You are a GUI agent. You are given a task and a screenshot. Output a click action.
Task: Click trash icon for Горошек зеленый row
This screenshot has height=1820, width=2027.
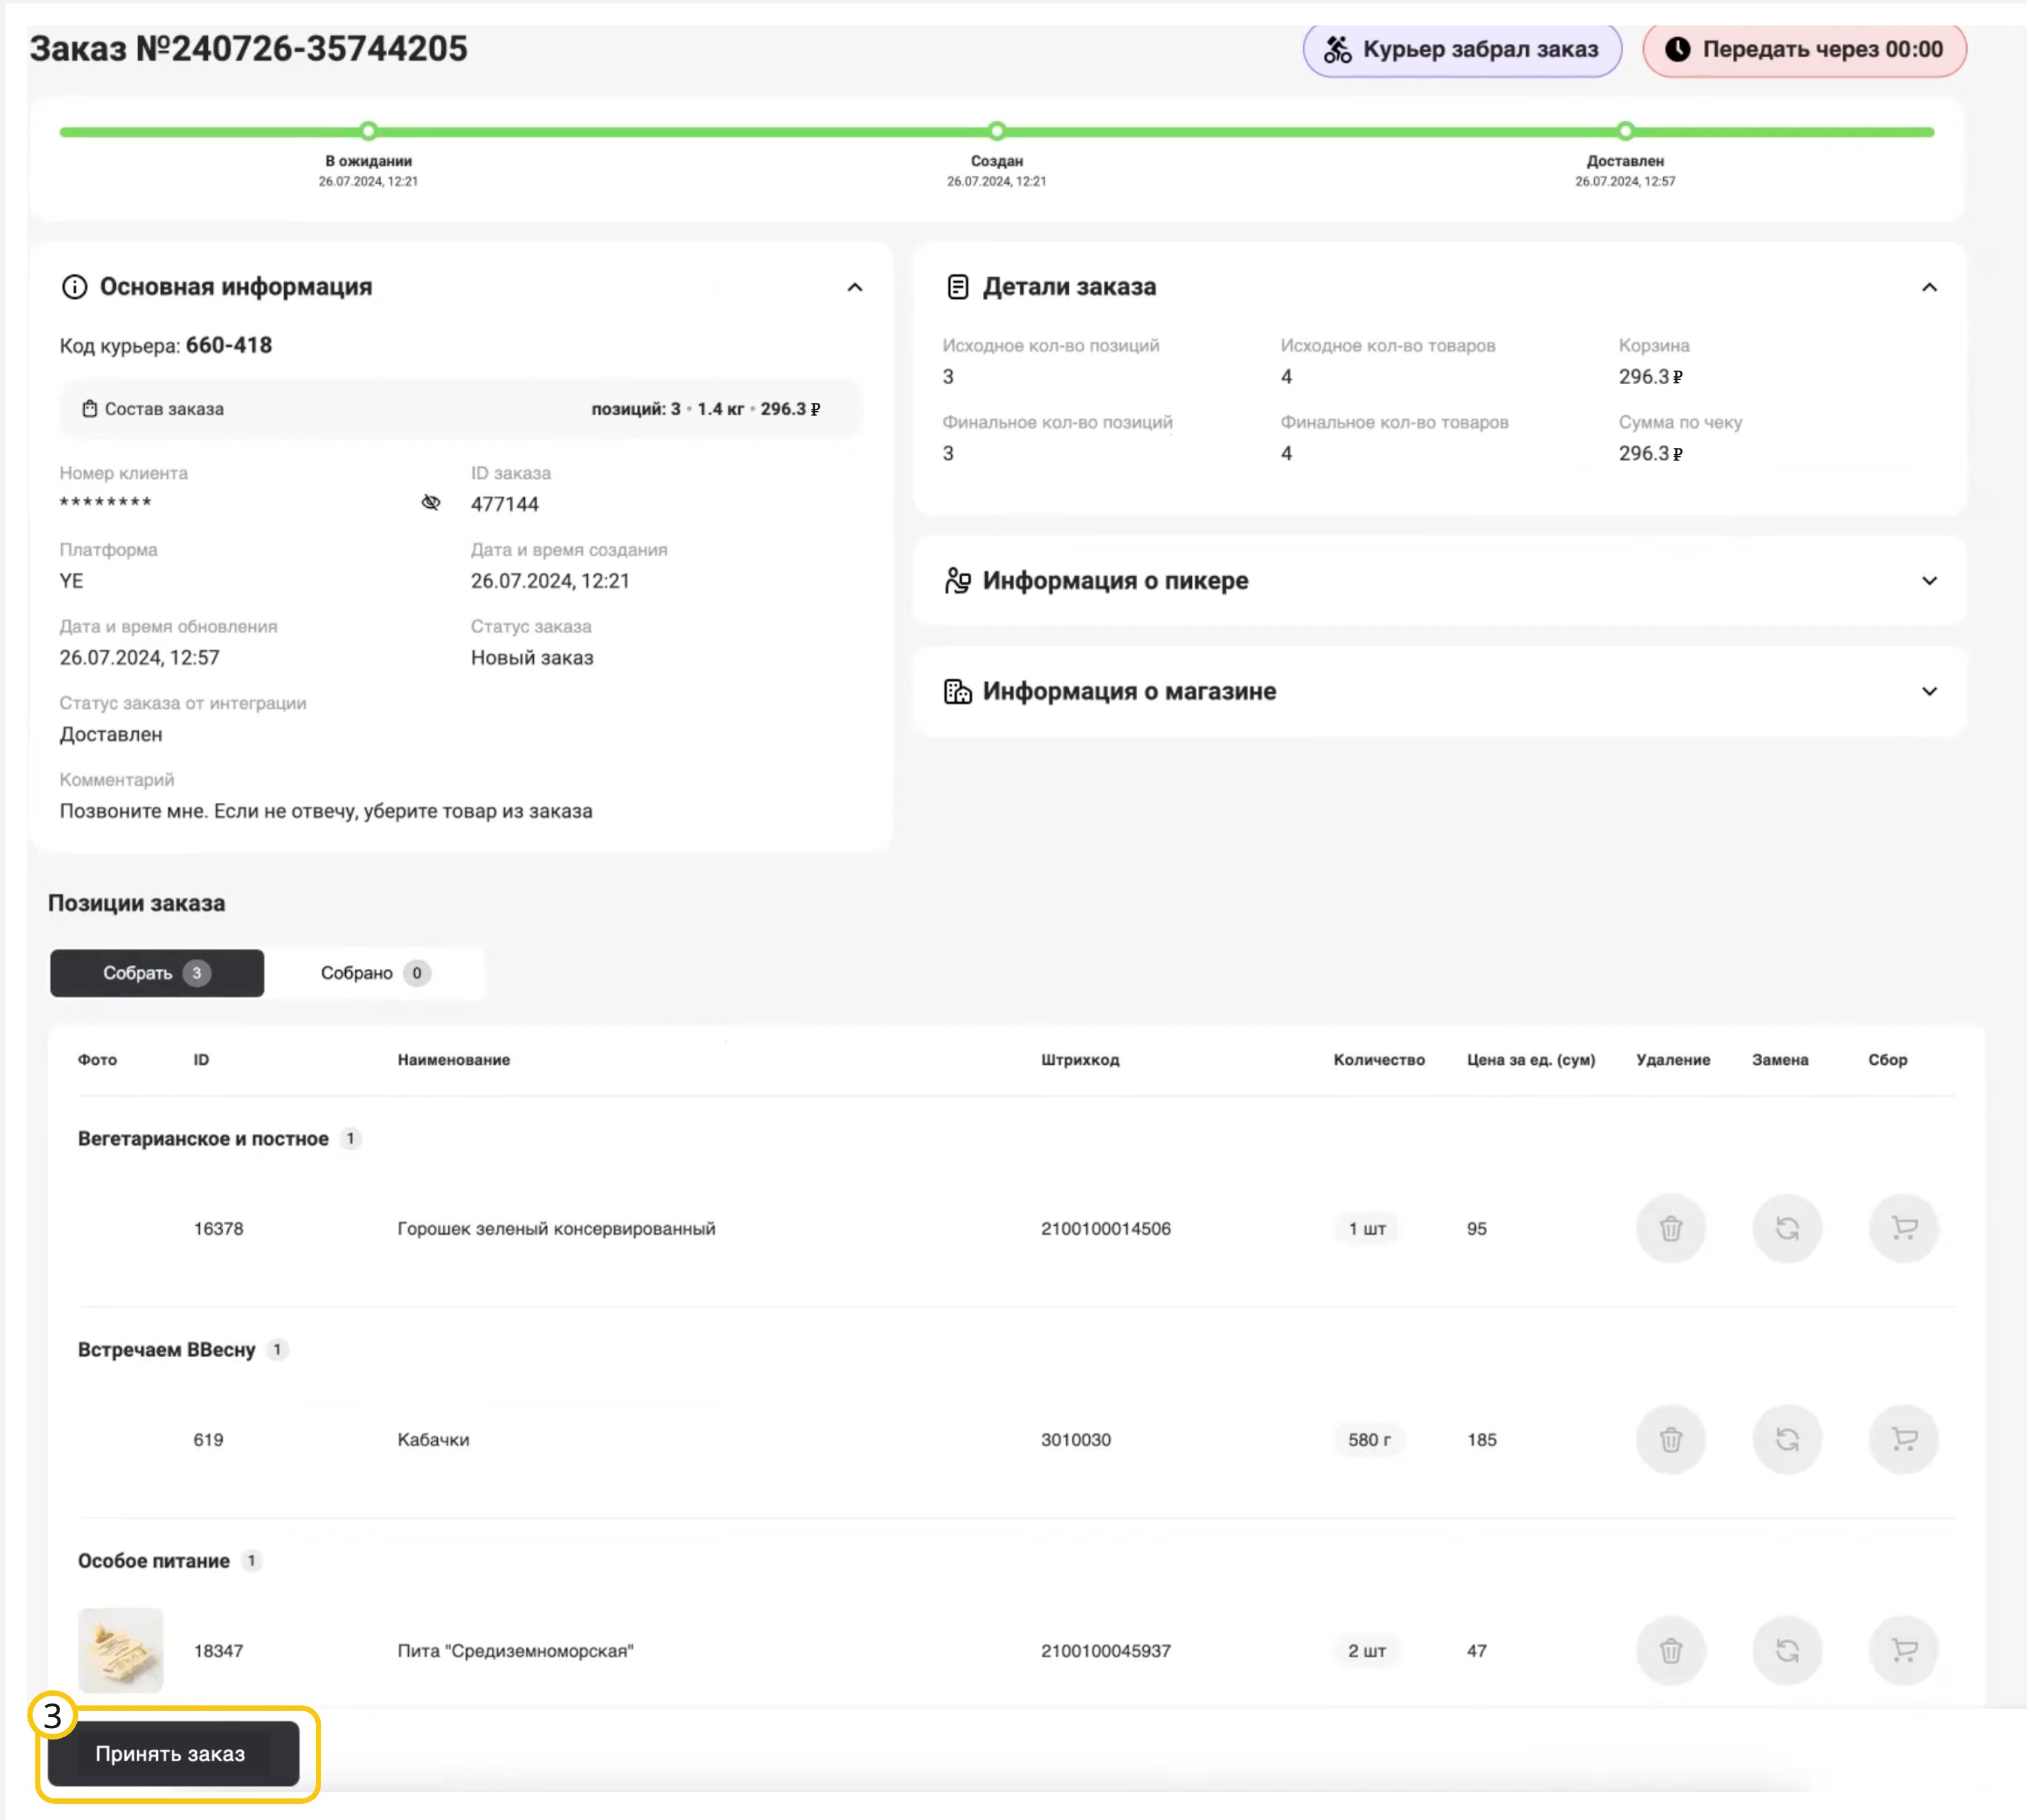point(1670,1228)
